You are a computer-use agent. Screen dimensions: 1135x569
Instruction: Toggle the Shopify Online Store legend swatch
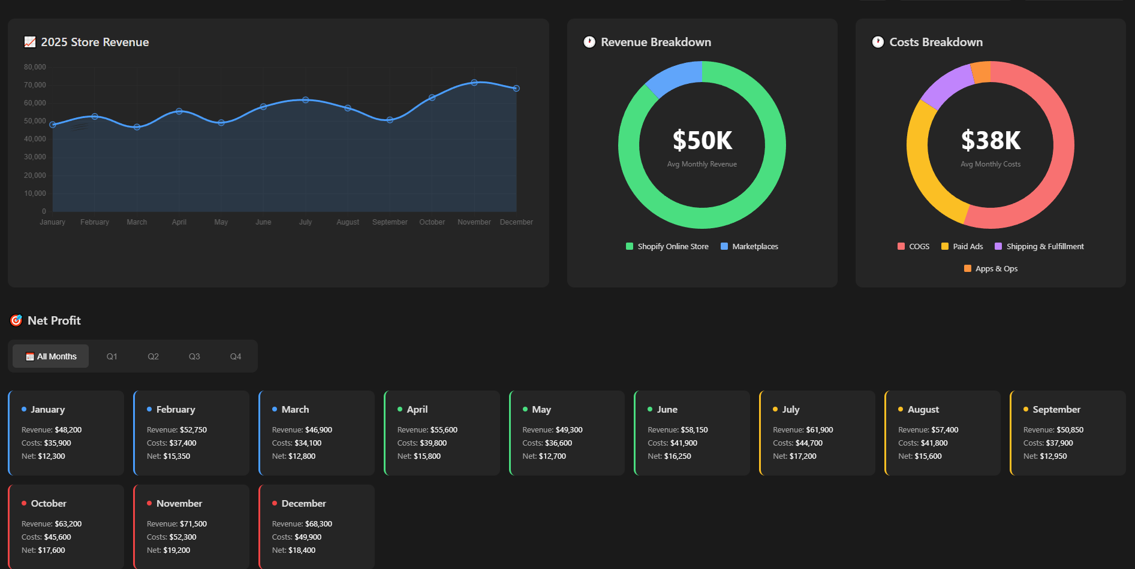pyautogui.click(x=630, y=246)
